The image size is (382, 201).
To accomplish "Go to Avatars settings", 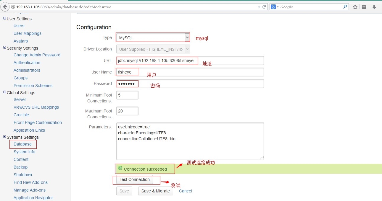I will click(x=21, y=41).
